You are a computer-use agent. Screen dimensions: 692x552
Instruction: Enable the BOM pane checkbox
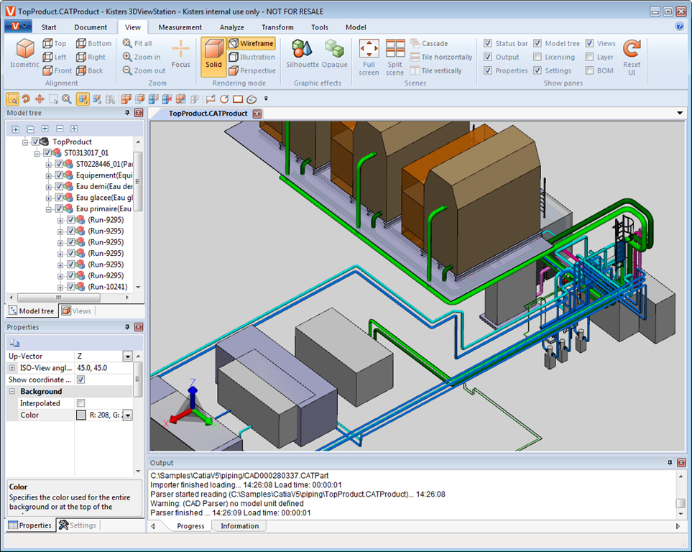[x=590, y=71]
